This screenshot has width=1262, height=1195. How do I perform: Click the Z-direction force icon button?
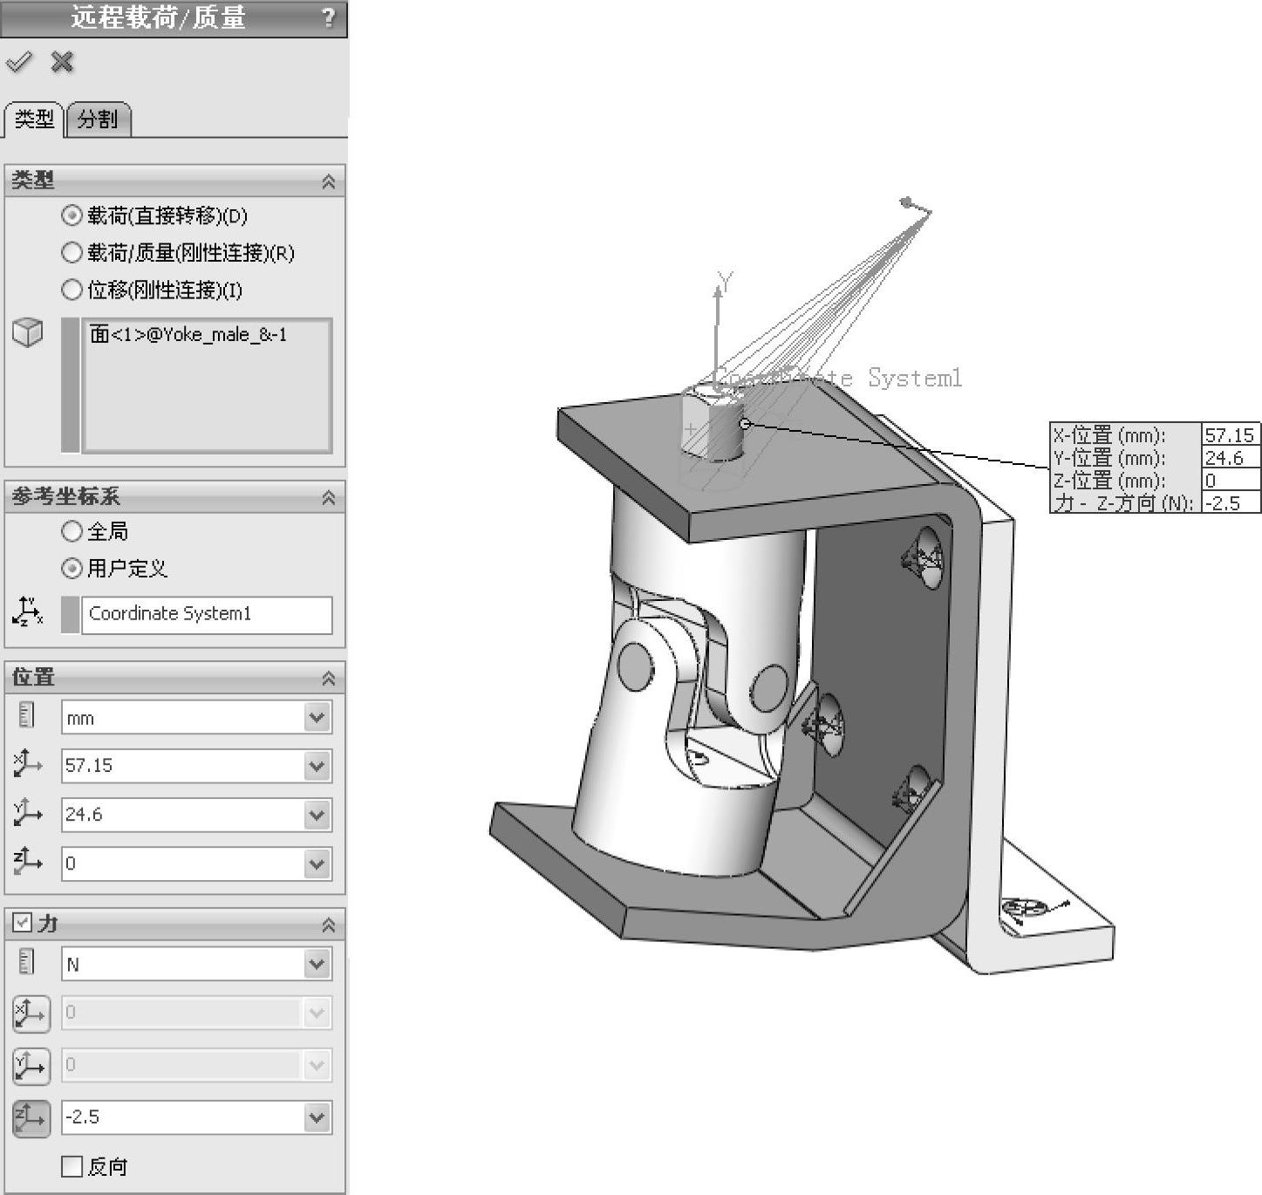click(31, 1118)
